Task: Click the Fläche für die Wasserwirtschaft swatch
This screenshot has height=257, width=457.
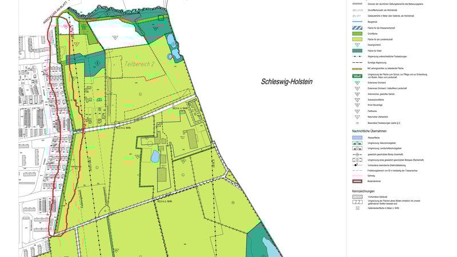Action: [358, 27]
